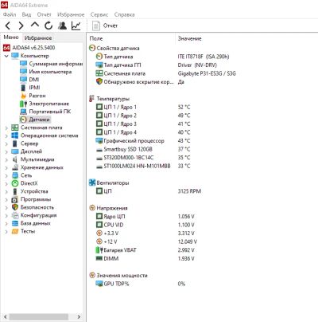Expand the DirectX tree node
This screenshot has width=318, height=322.
click(x=6, y=183)
